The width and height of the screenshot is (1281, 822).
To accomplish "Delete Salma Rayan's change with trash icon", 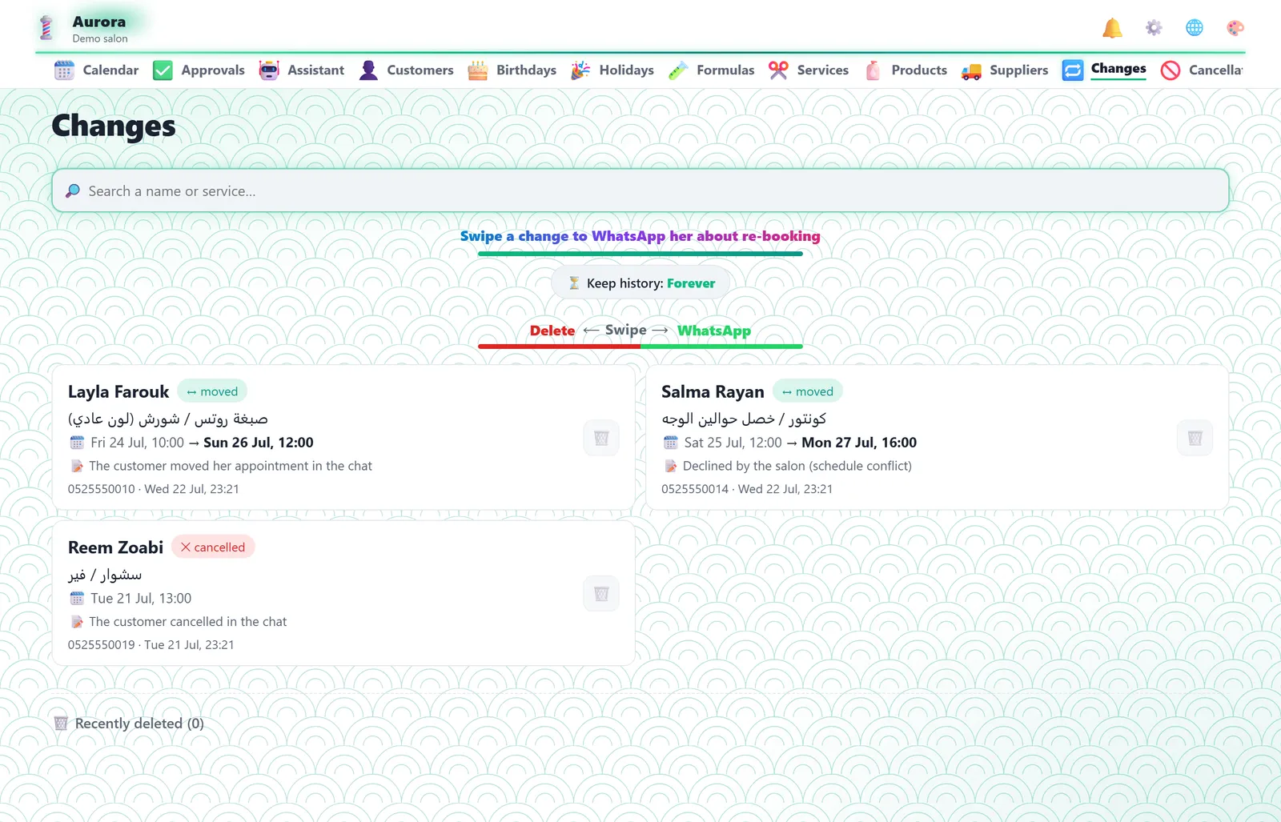I will pyautogui.click(x=1195, y=438).
